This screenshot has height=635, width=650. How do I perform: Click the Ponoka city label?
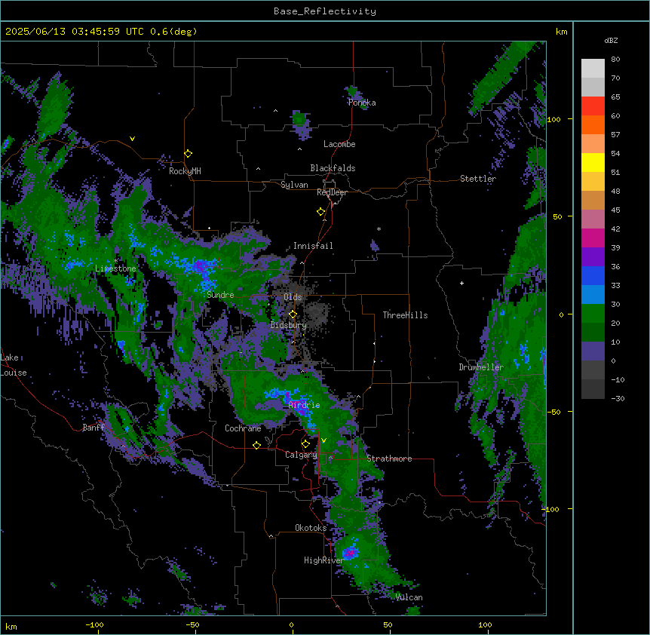(x=362, y=103)
